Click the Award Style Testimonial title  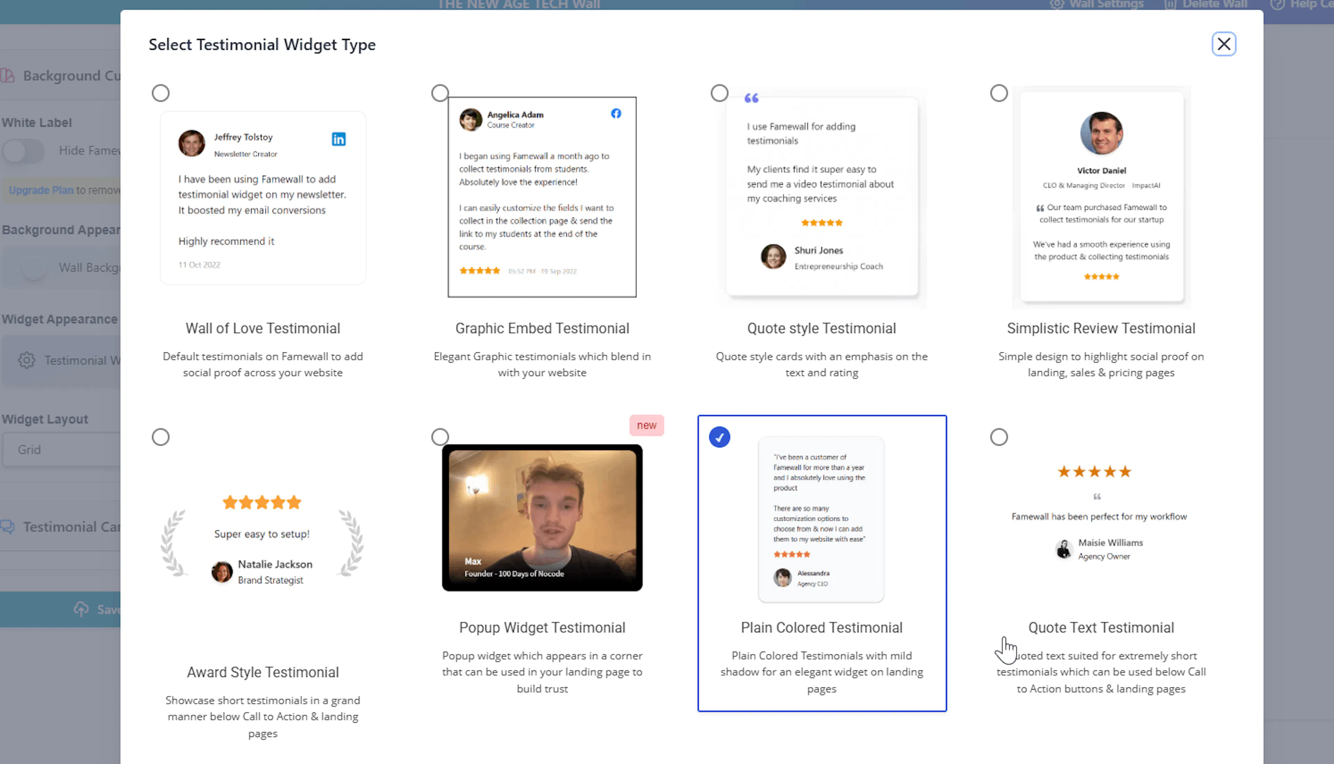coord(263,672)
